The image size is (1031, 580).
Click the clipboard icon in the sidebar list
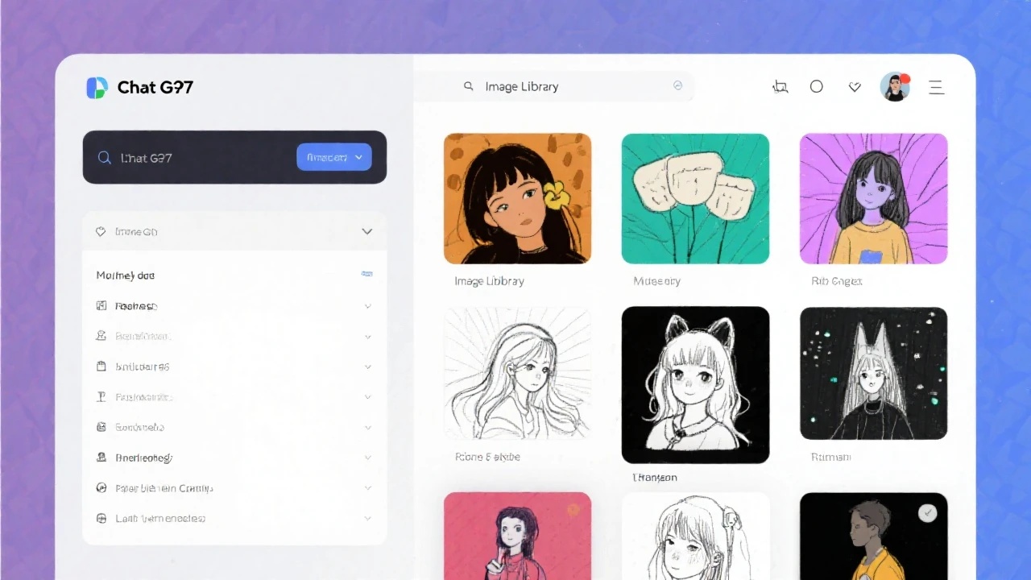point(101,367)
